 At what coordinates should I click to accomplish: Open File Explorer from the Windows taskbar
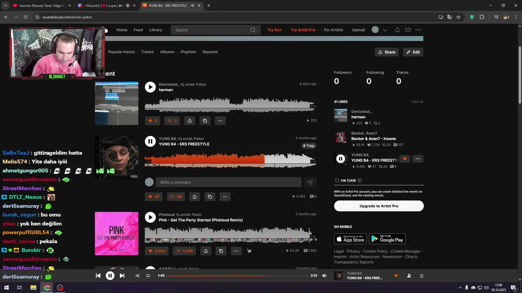click(x=33, y=288)
